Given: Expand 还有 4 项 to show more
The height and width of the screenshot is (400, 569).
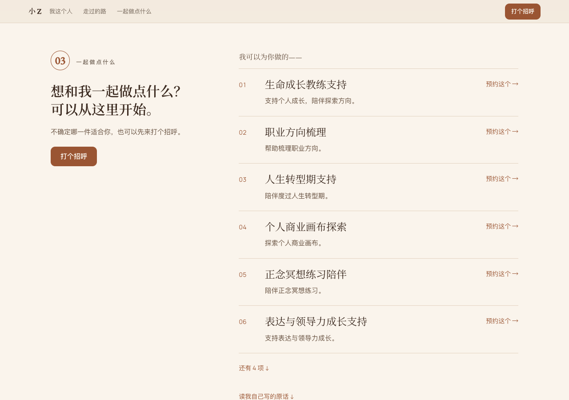Looking at the screenshot, I should [254, 368].
